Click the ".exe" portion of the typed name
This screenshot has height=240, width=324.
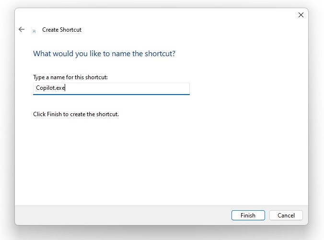60,88
